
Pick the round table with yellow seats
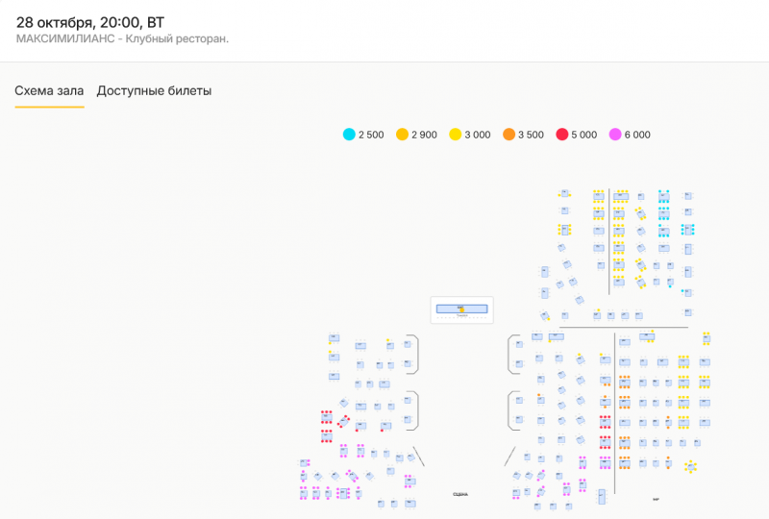coord(690,466)
